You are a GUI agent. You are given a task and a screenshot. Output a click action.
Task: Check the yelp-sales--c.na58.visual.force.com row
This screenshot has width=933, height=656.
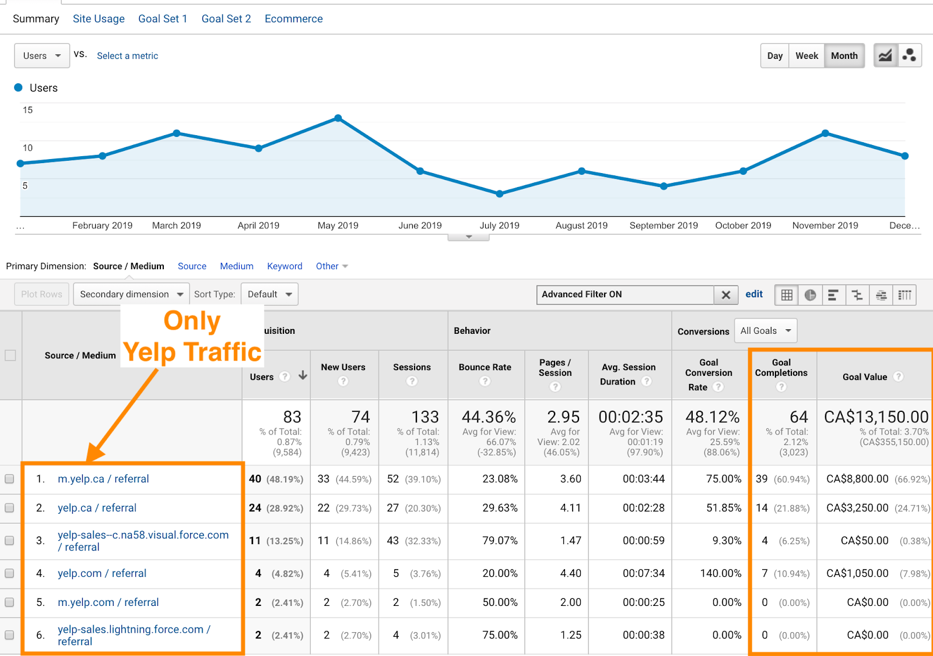click(9, 541)
